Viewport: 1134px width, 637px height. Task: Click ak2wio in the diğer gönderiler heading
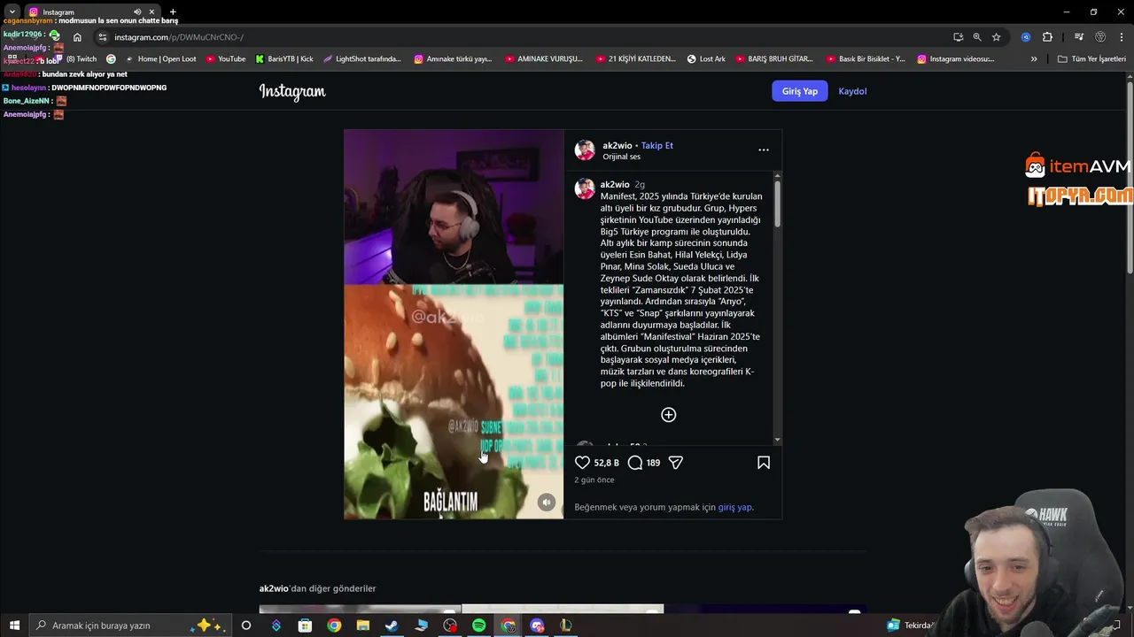click(x=274, y=588)
